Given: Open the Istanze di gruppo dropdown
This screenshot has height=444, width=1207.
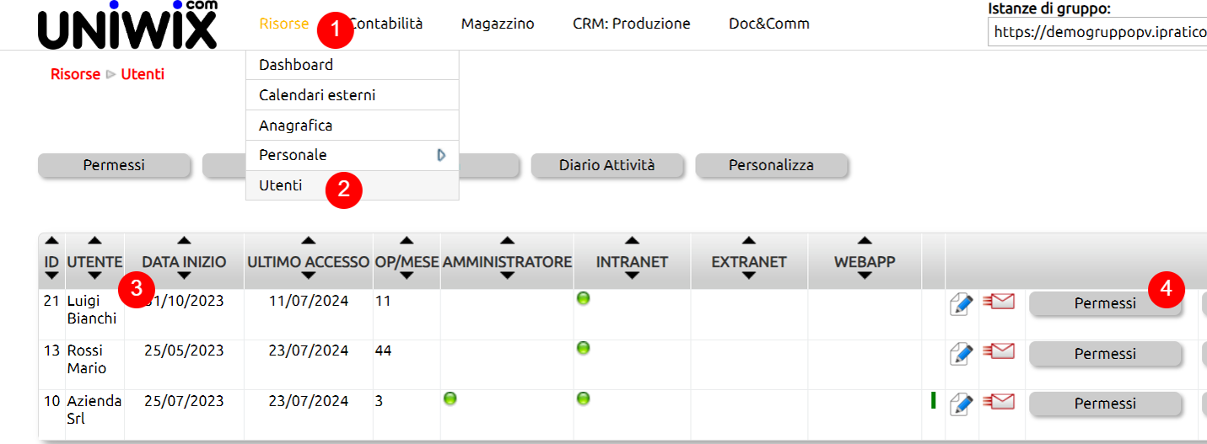Looking at the screenshot, I should (x=1097, y=32).
